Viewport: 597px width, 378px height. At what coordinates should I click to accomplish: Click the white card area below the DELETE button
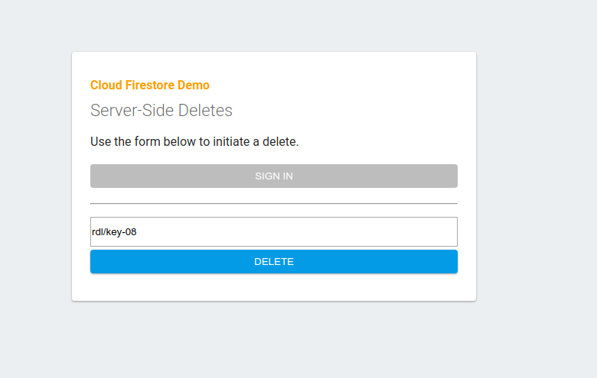(274, 287)
